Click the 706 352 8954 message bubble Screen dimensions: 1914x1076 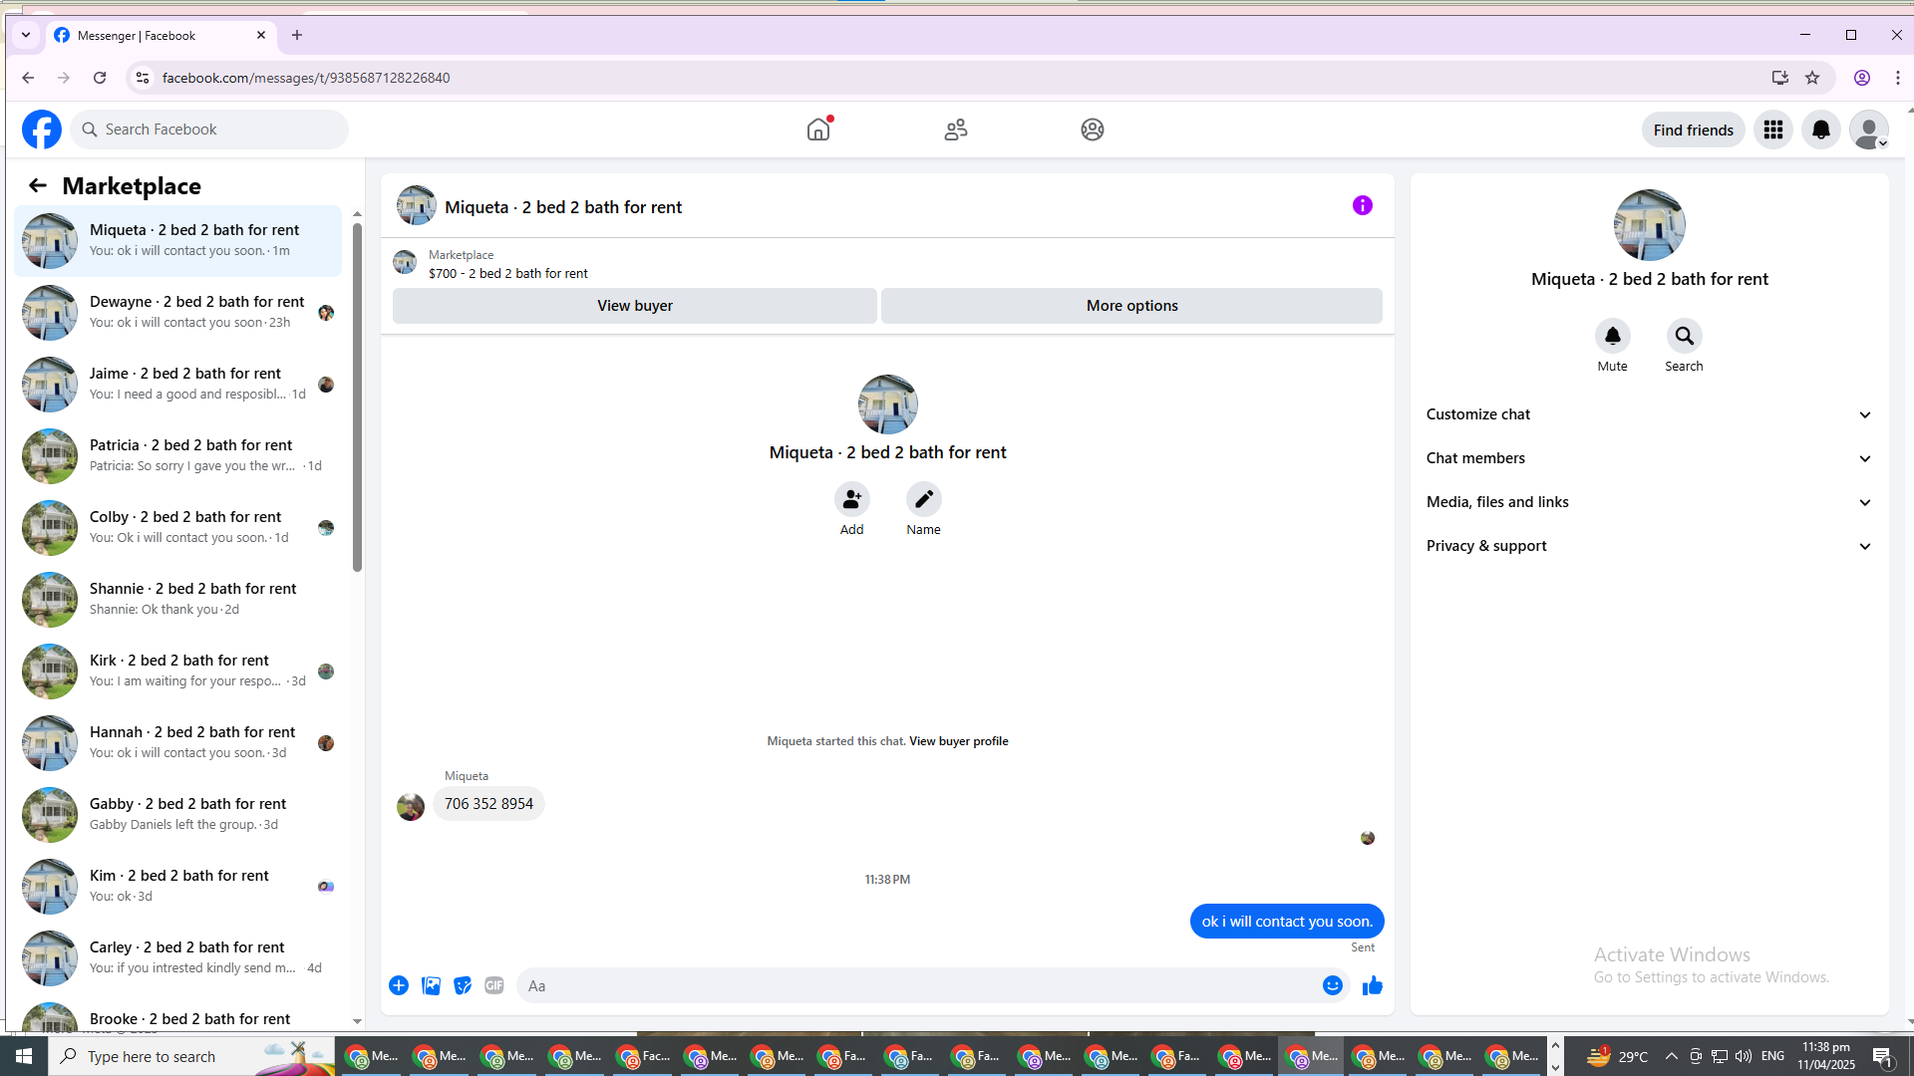point(488,804)
